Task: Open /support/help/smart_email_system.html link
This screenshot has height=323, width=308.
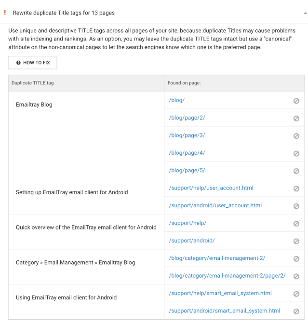Action: click(x=220, y=293)
